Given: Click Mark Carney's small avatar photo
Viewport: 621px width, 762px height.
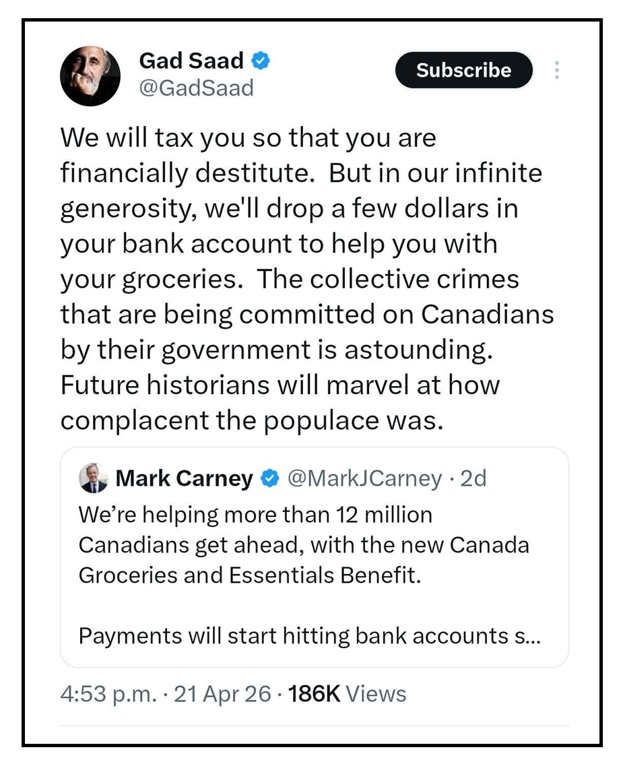Looking at the screenshot, I should [x=92, y=478].
